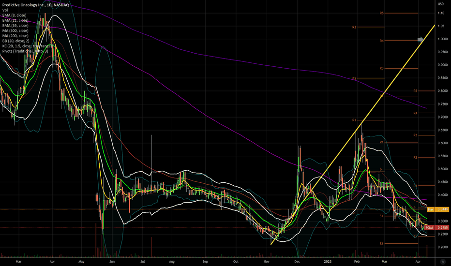Click the 2023 label on time axis

point(328,262)
